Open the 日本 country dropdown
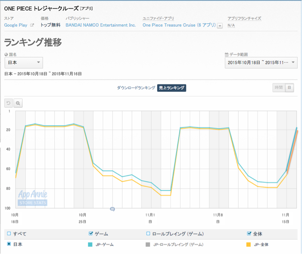This screenshot has height=254, width=302. (x=24, y=62)
